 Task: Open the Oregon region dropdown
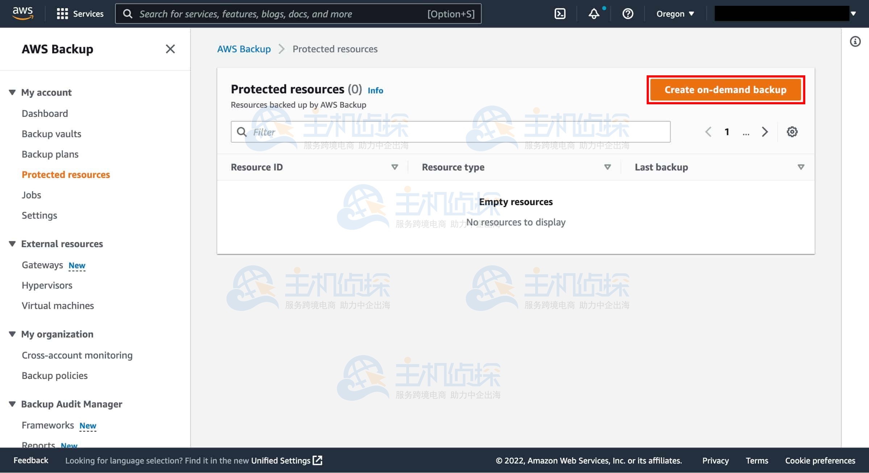pyautogui.click(x=675, y=14)
